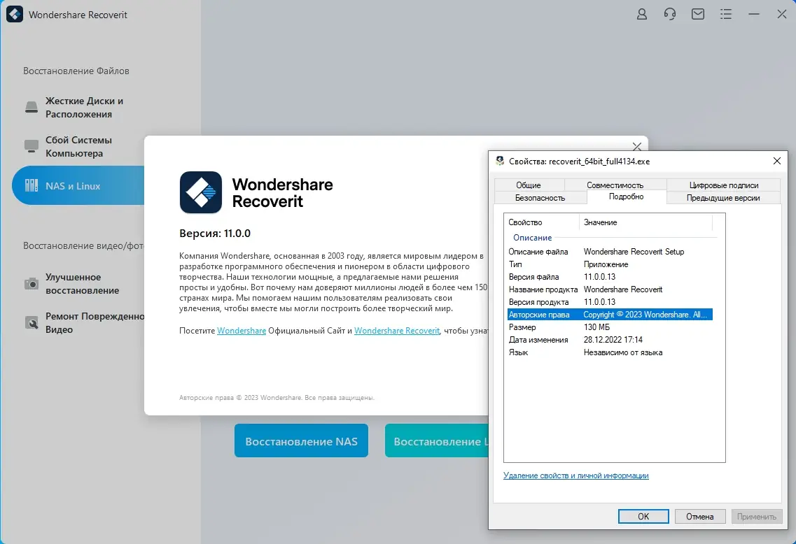Screen dimensions: 796x544
Task: Open the Wondershare official site link
Action: coord(242,331)
